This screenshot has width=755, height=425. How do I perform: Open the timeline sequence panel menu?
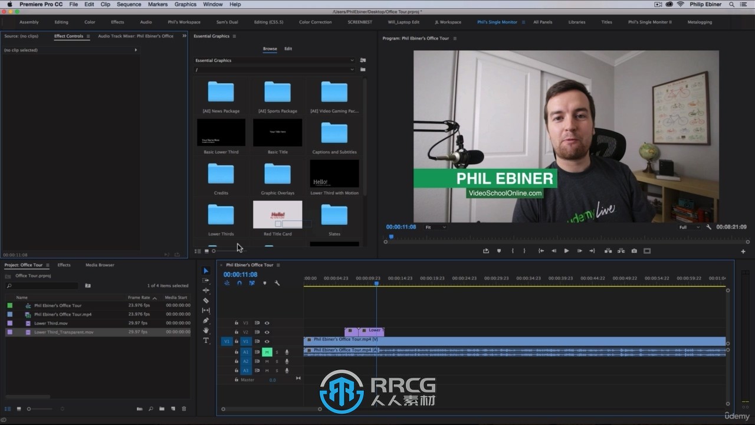(278, 265)
